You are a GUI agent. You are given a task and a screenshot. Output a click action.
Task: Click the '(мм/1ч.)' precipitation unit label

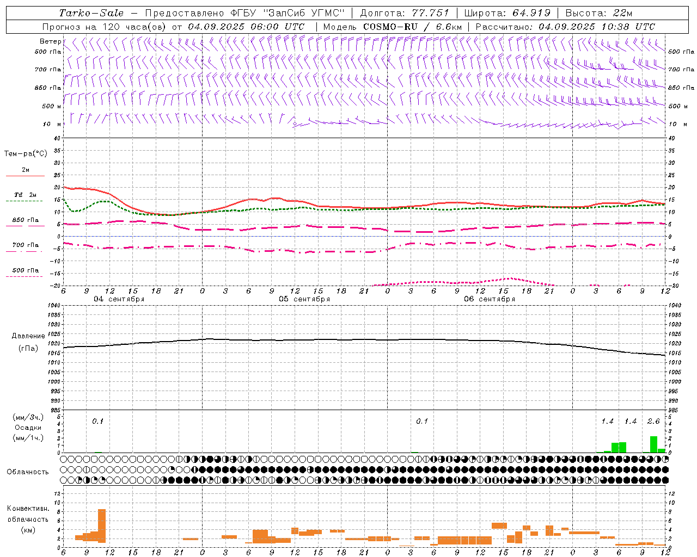28,438
